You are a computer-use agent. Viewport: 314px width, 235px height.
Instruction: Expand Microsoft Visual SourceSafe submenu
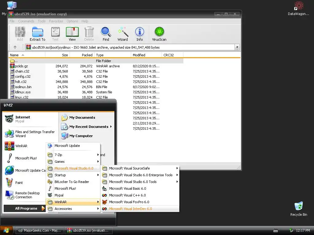click(x=140, y=168)
